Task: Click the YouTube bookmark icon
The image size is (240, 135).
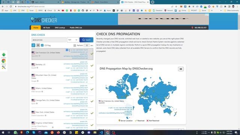Action: point(63,10)
